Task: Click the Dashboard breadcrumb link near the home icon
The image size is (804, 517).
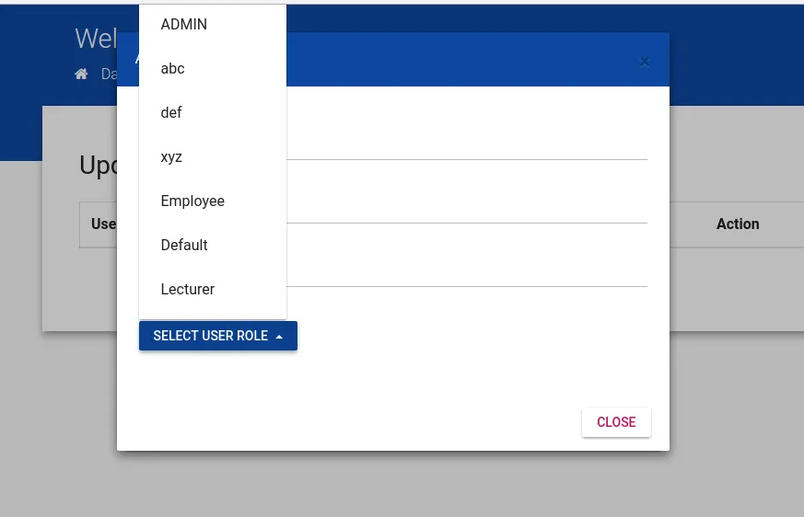Action: (x=110, y=74)
